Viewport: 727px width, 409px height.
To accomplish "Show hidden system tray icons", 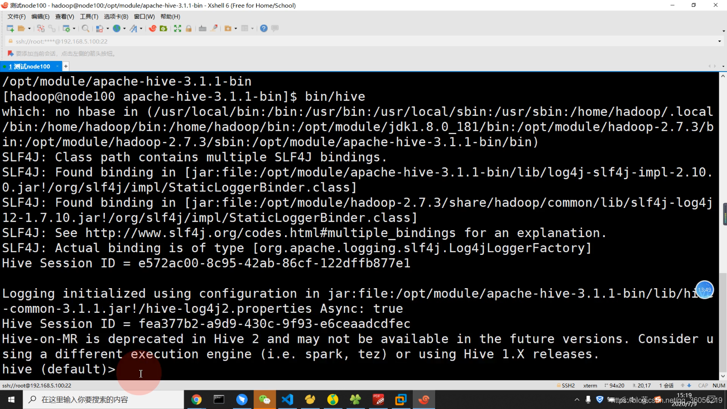I will point(577,400).
